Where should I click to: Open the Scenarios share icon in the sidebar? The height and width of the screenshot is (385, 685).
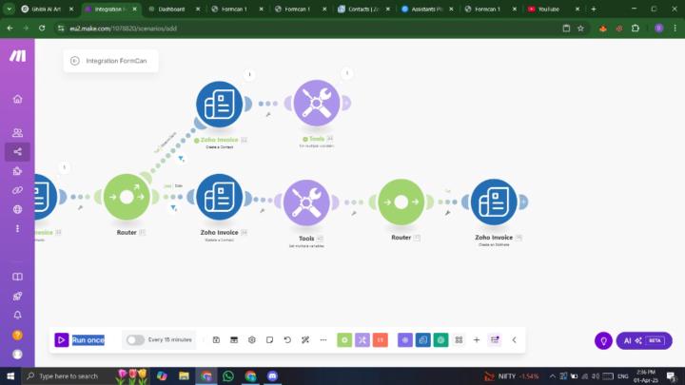tap(17, 152)
